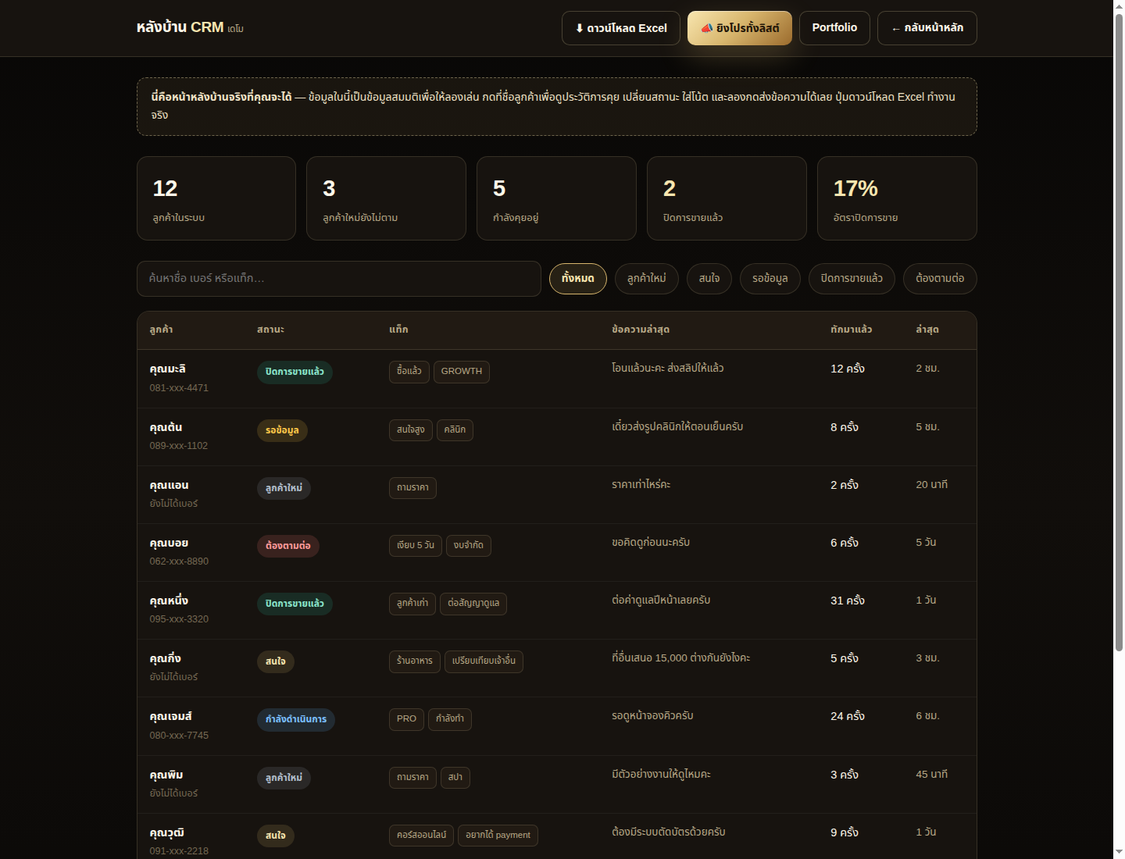This screenshot has width=1125, height=859.
Task: Focus the search field ค้นหาชื่อ เบอร์ หรือแท็ก
Action: (x=339, y=279)
